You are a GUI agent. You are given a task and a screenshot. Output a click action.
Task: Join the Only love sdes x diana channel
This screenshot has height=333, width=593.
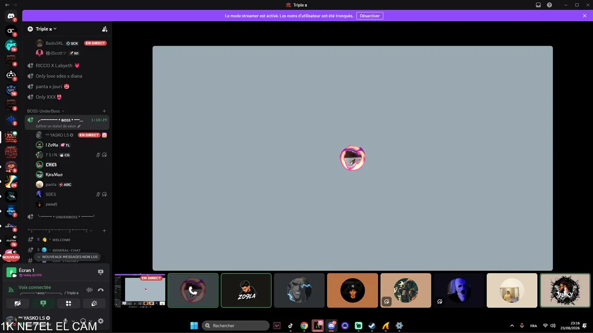click(59, 76)
